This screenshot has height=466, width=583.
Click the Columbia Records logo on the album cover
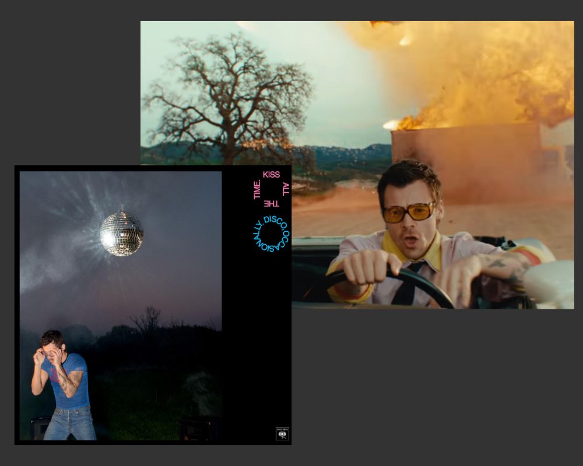(282, 433)
